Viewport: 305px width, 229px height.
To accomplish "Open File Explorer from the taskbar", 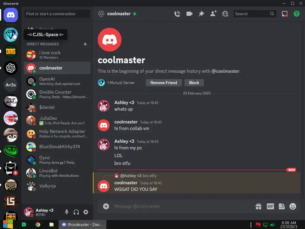I will [51, 225].
